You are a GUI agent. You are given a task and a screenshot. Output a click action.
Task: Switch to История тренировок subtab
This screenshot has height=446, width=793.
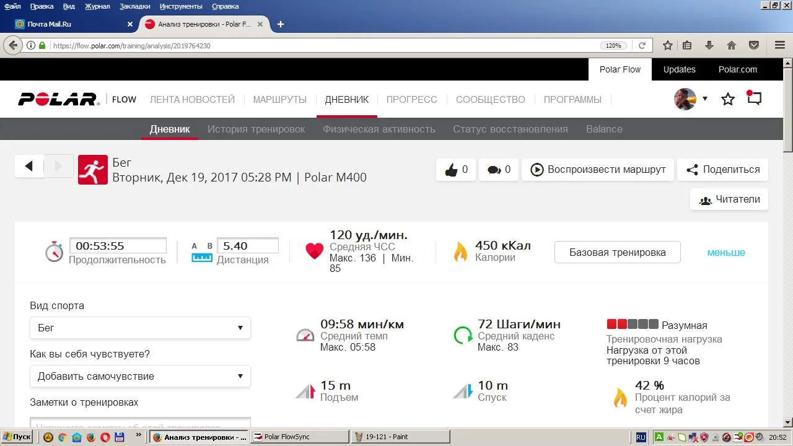[256, 129]
